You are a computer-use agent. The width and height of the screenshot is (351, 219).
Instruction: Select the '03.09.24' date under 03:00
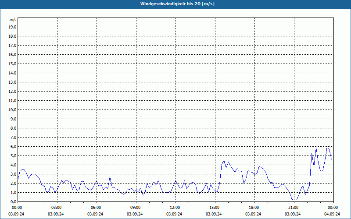point(56,214)
